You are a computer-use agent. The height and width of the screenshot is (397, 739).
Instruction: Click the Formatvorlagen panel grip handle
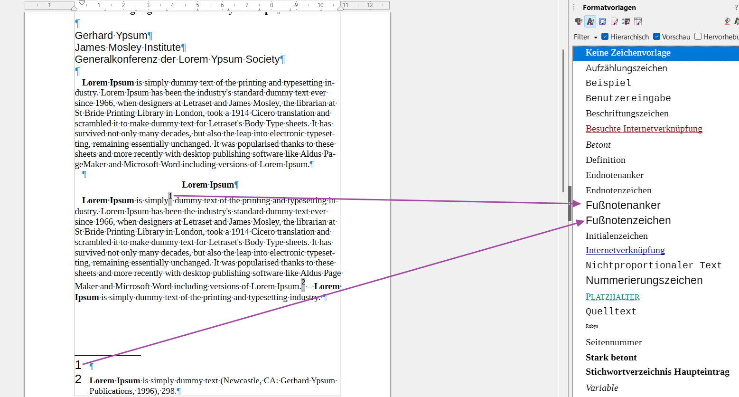(574, 7)
